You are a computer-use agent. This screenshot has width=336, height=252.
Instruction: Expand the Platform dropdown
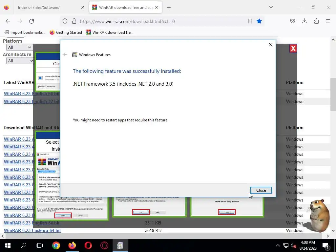(x=19, y=47)
